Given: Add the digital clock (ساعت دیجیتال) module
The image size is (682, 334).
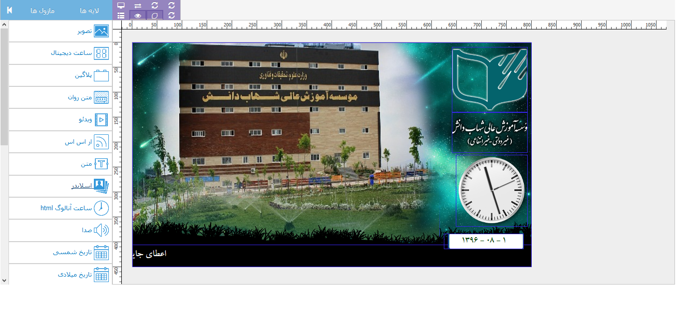Looking at the screenshot, I should 60,53.
